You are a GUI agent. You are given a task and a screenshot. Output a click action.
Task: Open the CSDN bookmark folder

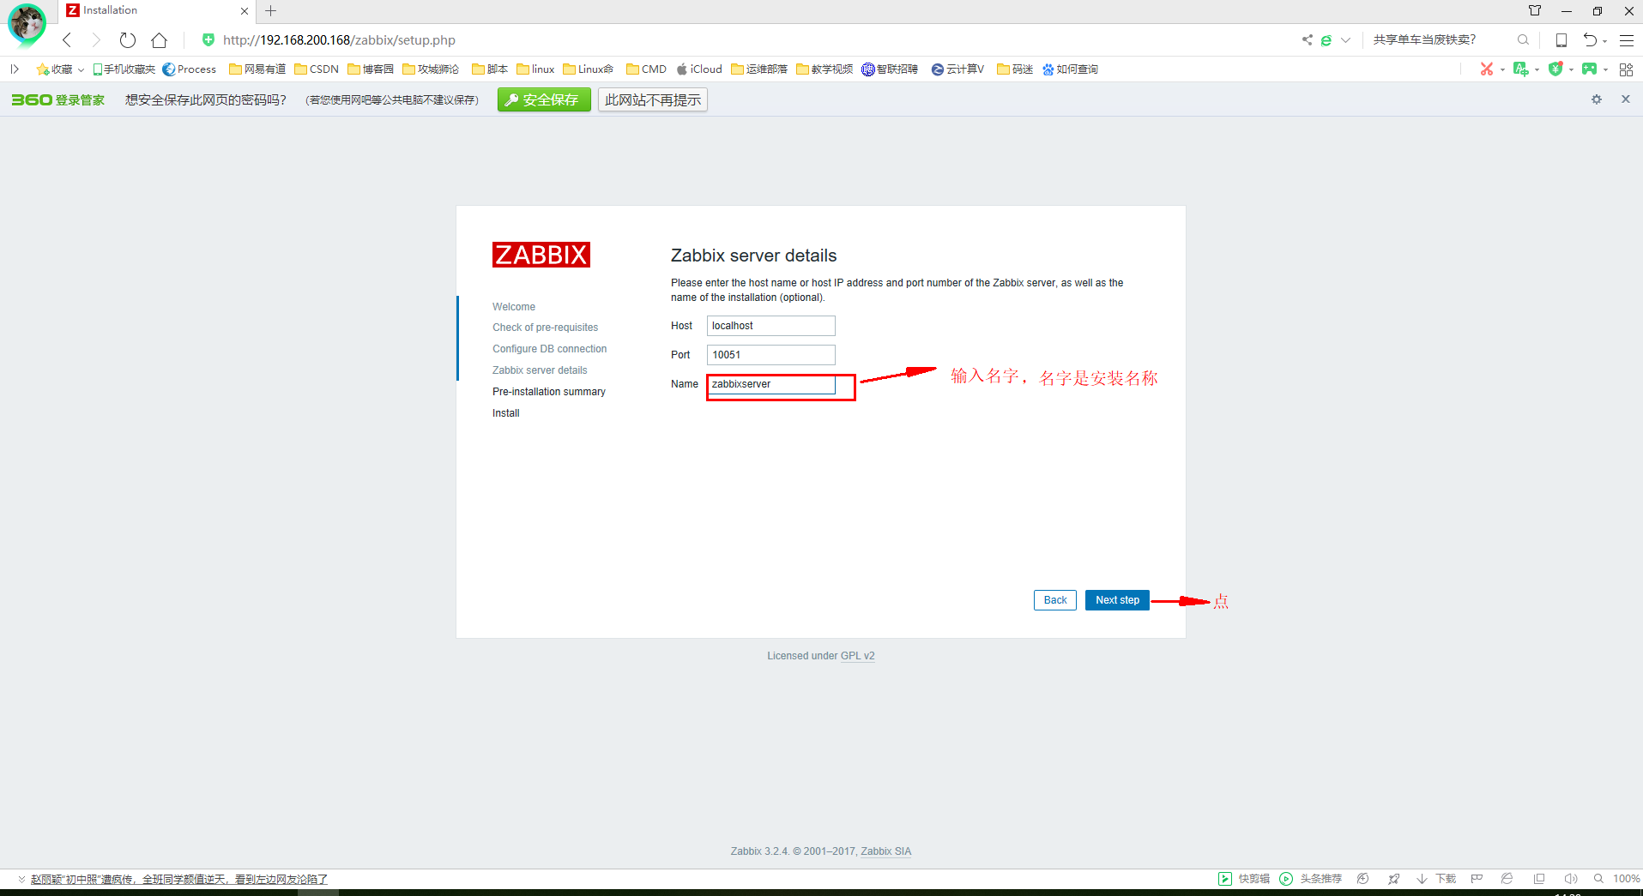coord(317,69)
